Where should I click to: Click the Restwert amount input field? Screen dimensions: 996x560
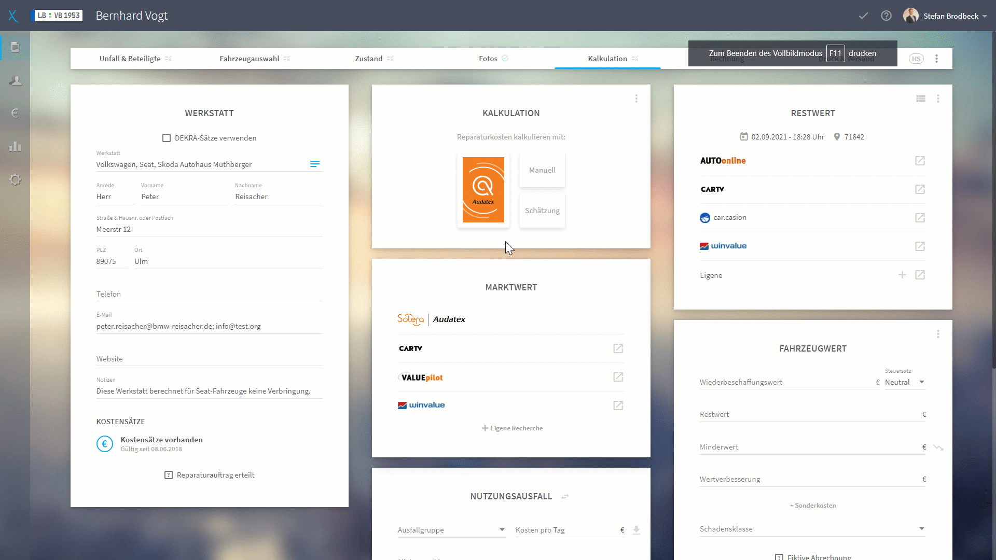coord(813,414)
